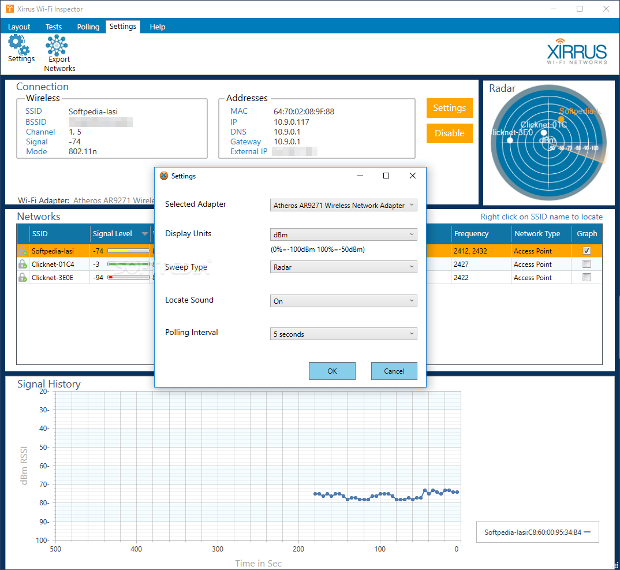The height and width of the screenshot is (570, 620).
Task: Click the Graph column header
Action: (x=587, y=234)
